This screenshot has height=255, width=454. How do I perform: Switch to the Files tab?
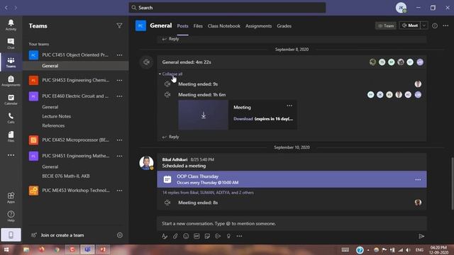[x=198, y=26]
